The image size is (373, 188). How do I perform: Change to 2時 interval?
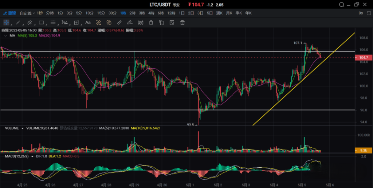(x=132, y=13)
